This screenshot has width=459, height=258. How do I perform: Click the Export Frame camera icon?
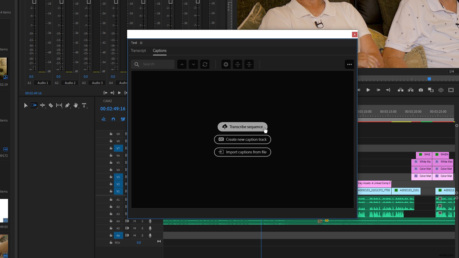(x=421, y=90)
